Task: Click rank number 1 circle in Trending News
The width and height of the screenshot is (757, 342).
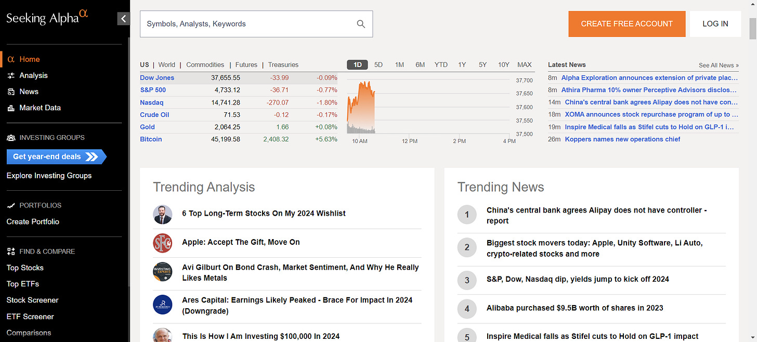Action: coord(467,215)
